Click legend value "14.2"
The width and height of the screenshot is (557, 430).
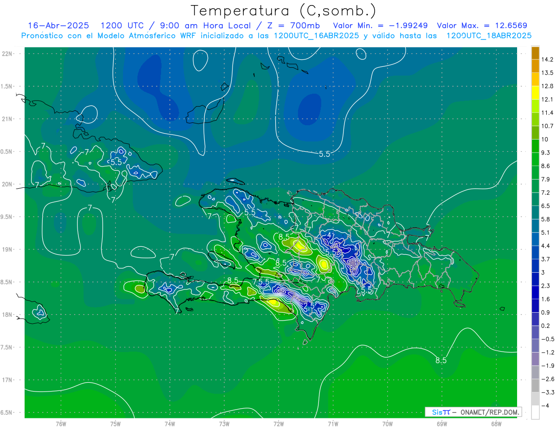[x=548, y=59]
